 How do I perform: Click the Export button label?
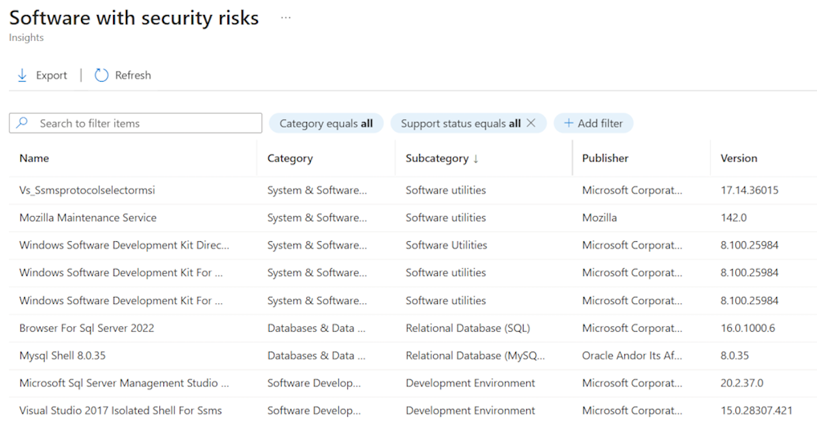(52, 76)
